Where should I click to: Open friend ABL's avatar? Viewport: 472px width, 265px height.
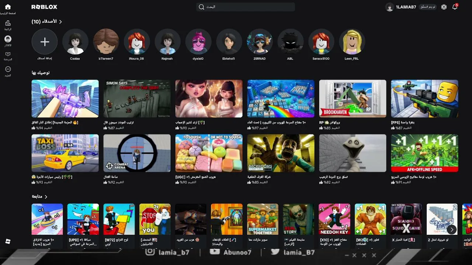click(x=290, y=42)
